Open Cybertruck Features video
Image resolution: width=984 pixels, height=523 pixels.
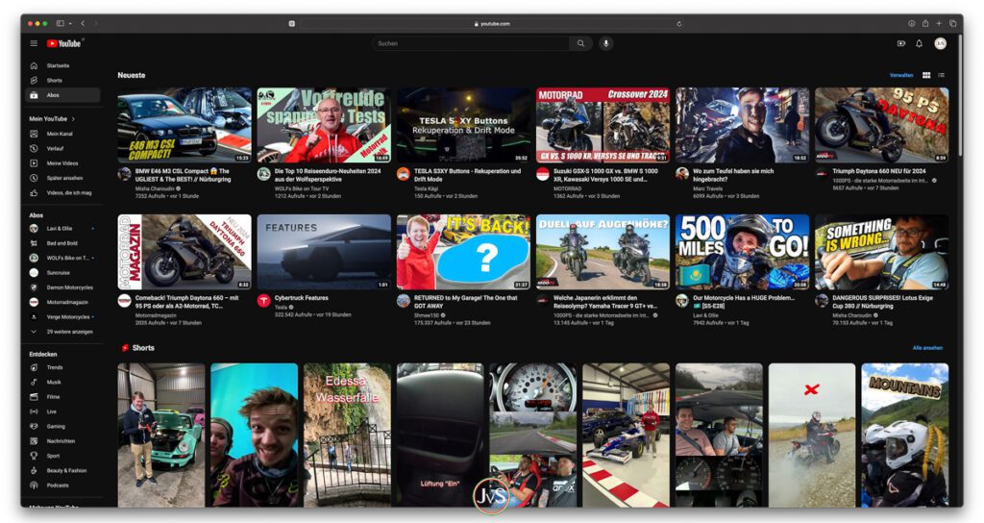(x=324, y=252)
